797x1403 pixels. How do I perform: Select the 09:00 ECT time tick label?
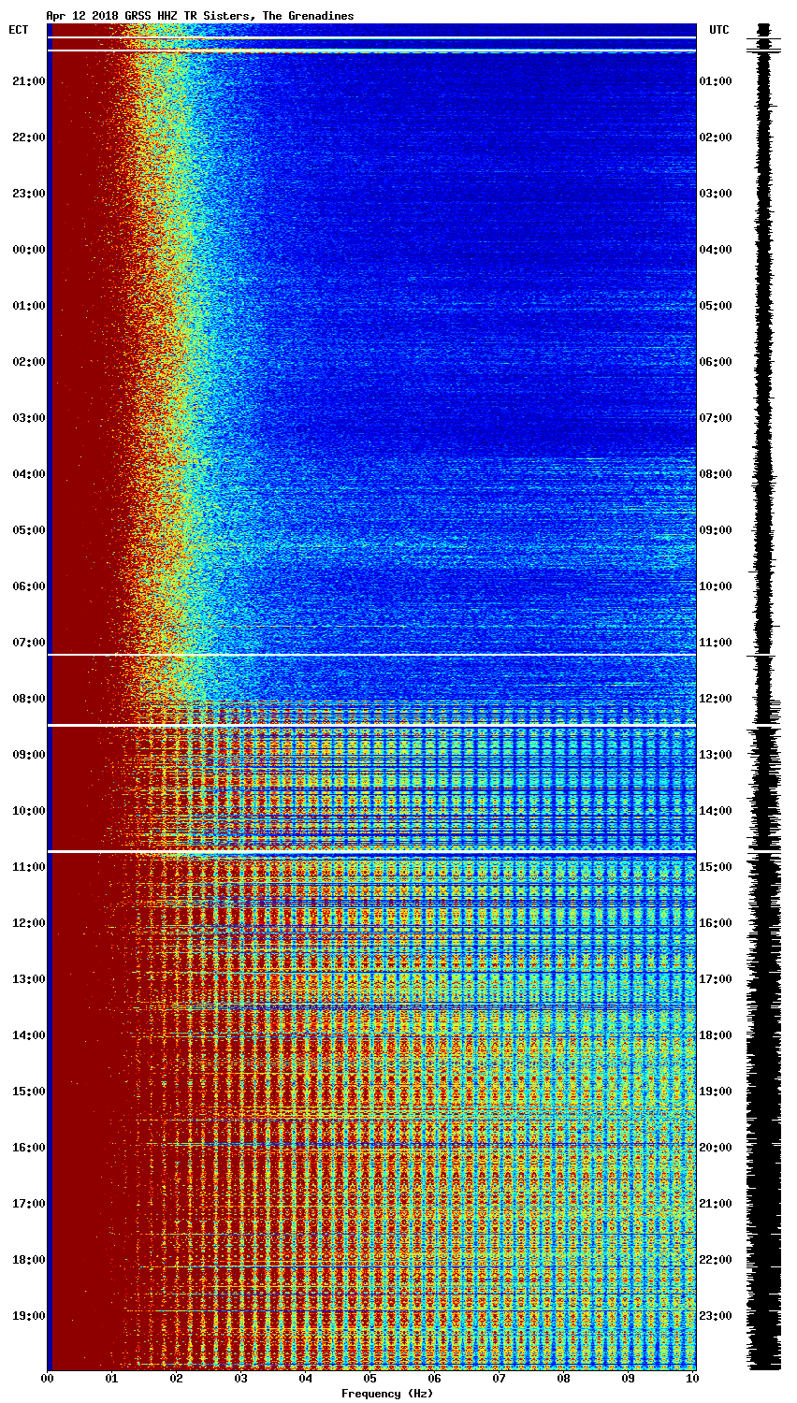click(x=28, y=755)
